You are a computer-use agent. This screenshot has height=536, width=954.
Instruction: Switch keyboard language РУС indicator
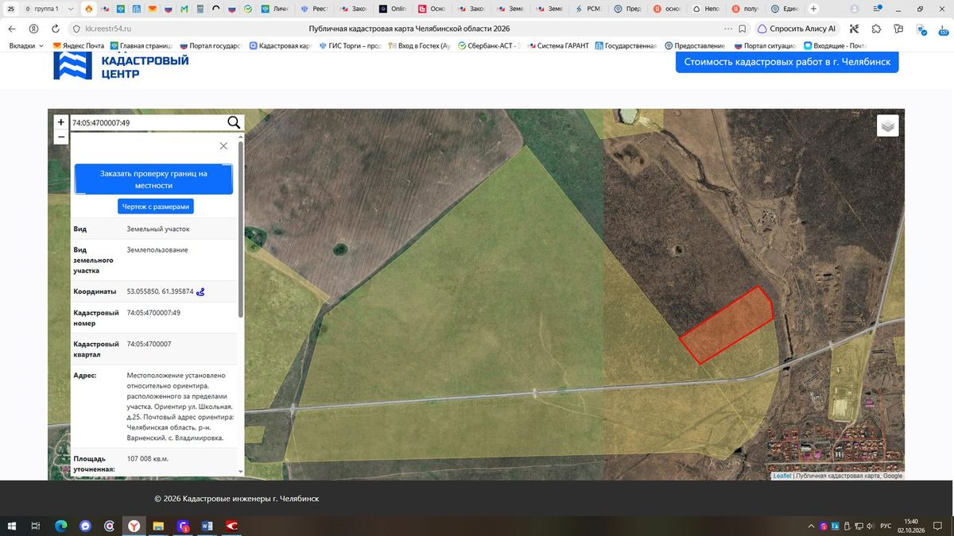(x=885, y=526)
